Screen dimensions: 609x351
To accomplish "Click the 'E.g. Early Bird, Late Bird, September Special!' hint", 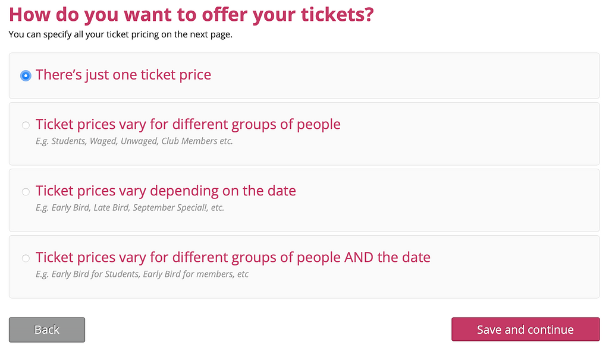I will pos(130,208).
